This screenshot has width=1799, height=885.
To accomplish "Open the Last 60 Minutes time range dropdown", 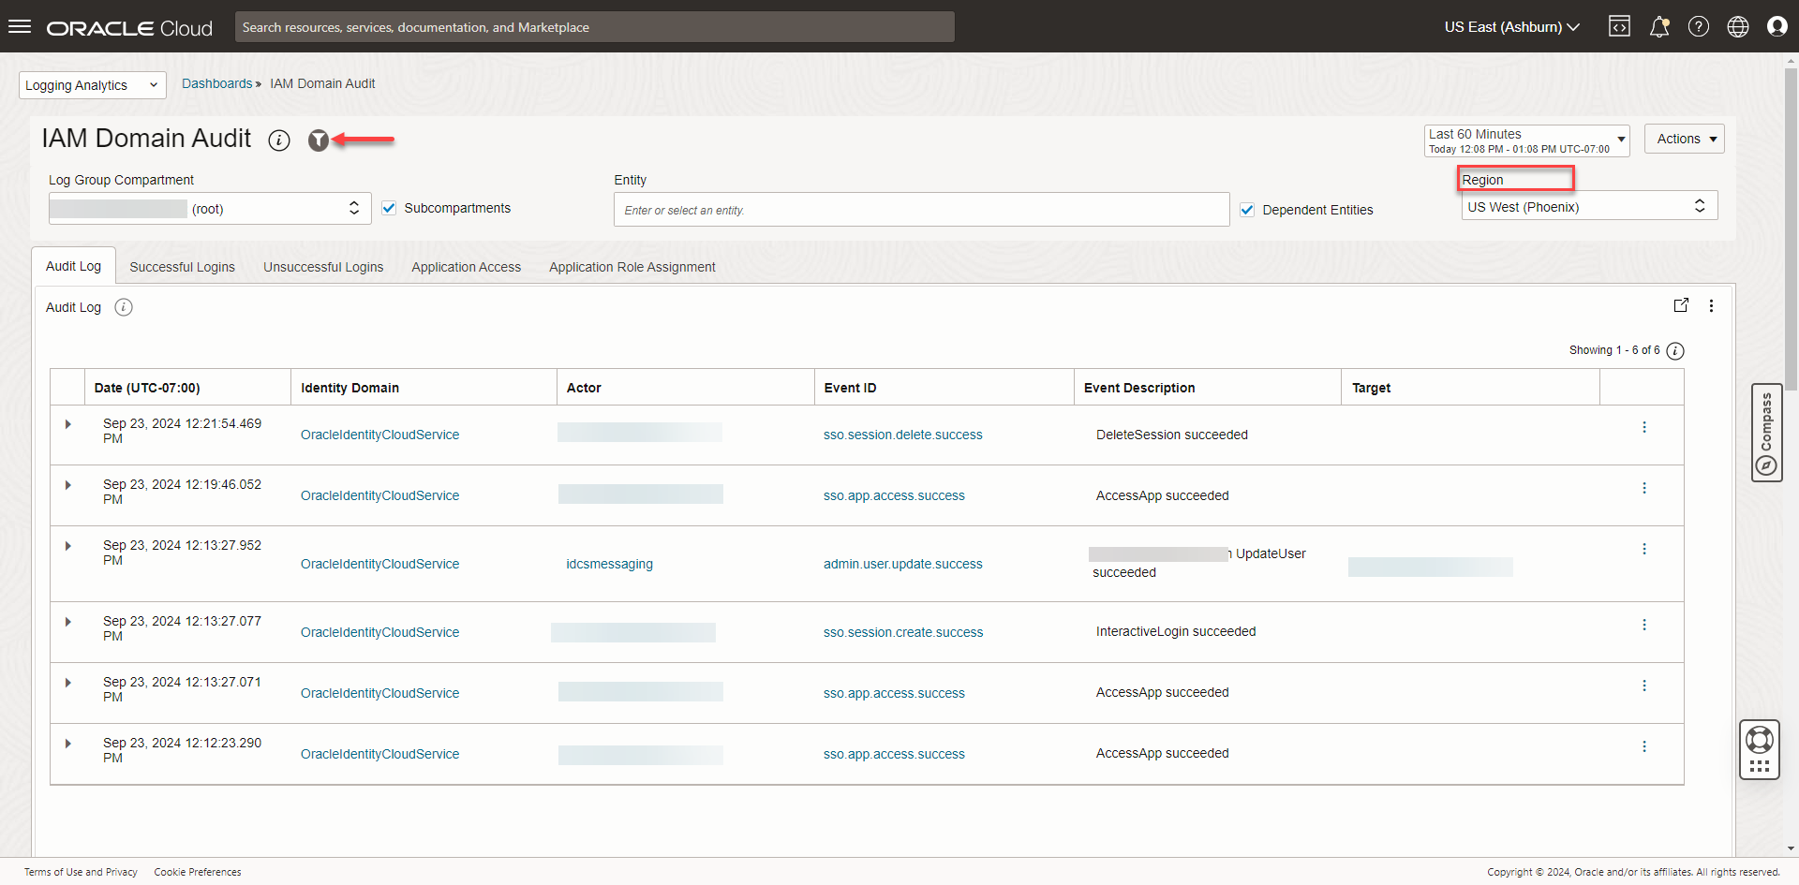I will pos(1526,140).
